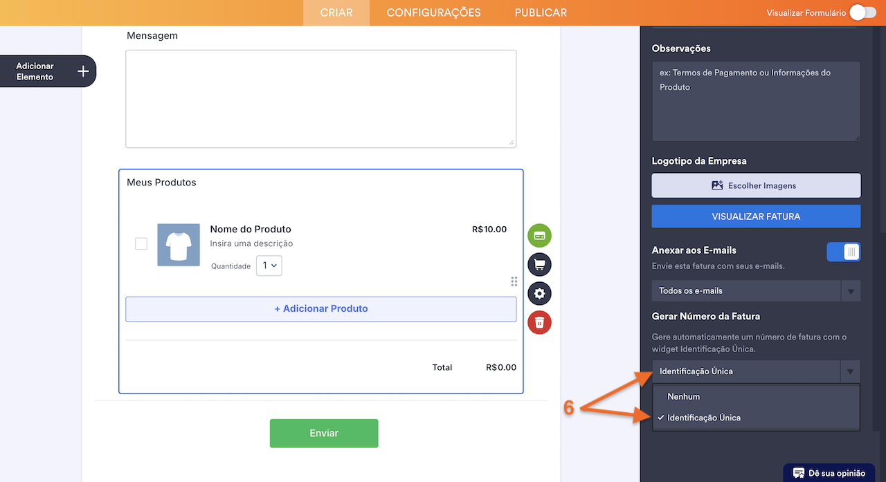
Task: Select Nenhum from the invoice number list
Action: pos(684,397)
